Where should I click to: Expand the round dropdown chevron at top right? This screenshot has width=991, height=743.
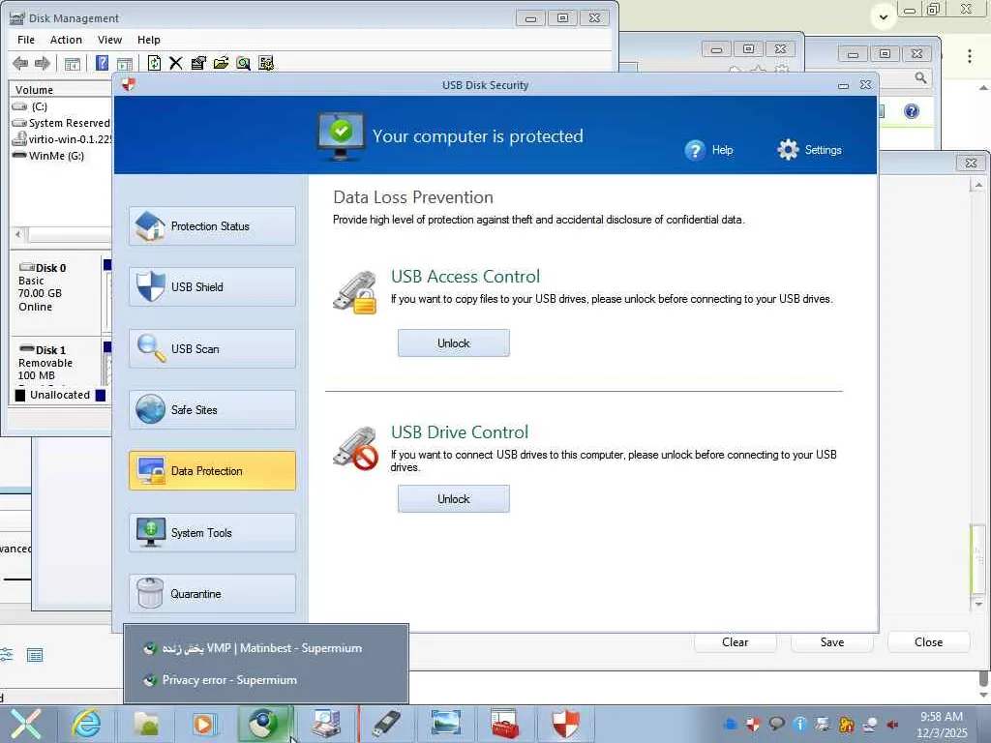click(x=884, y=17)
